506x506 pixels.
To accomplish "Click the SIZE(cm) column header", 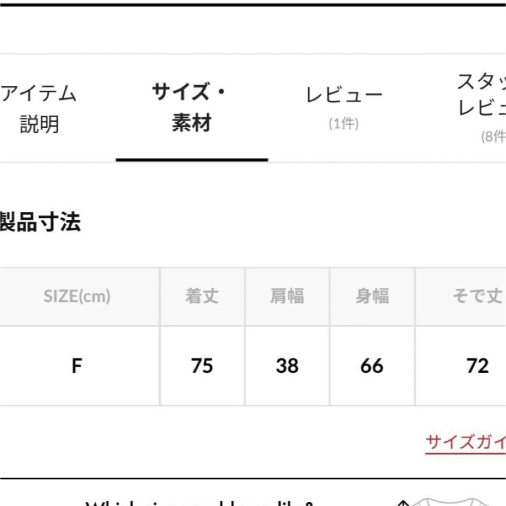I will pyautogui.click(x=77, y=296).
